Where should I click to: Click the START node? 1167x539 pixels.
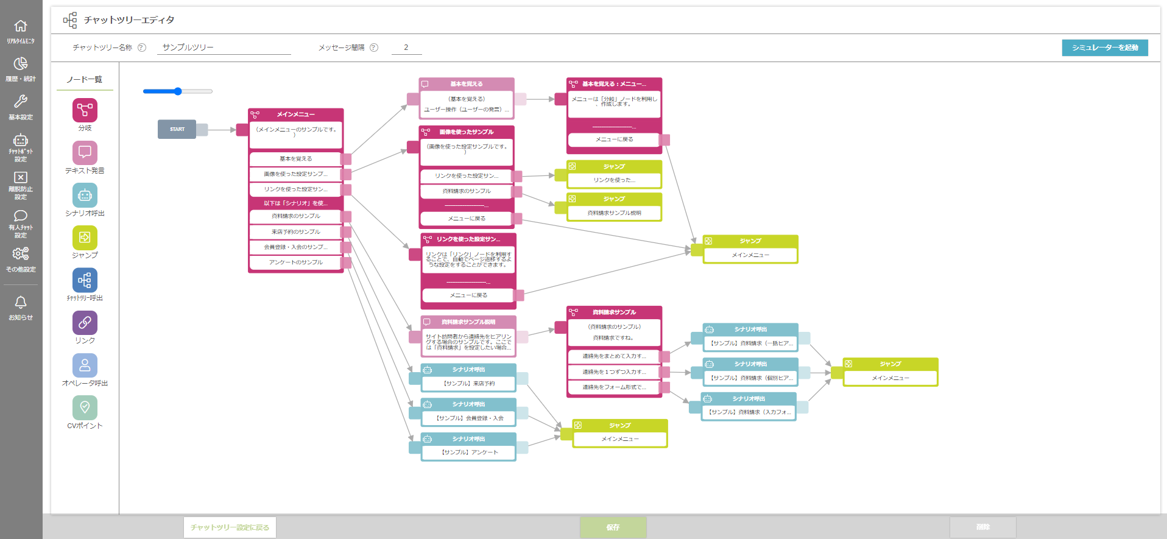click(177, 129)
